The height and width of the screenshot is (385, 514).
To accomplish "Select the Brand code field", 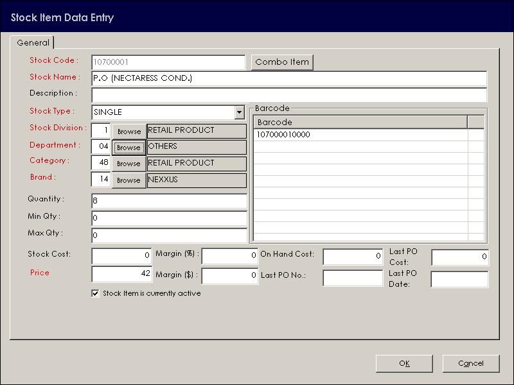I will pyautogui.click(x=101, y=180).
